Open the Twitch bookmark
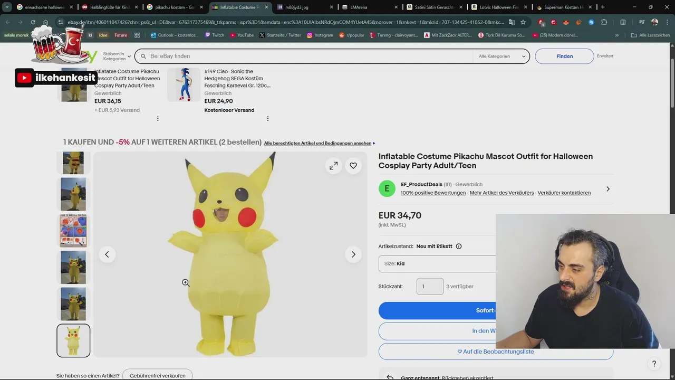The image size is (675, 380). pyautogui.click(x=215, y=35)
